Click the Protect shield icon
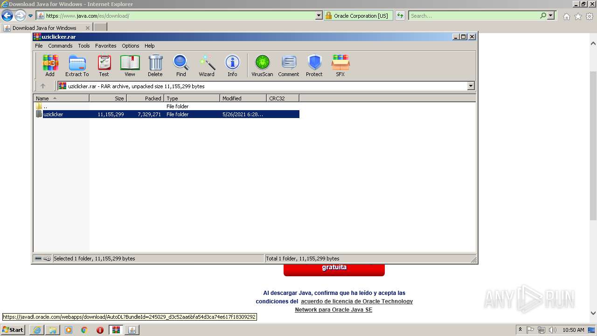Screen dimensions: 597x336 (x=314, y=65)
